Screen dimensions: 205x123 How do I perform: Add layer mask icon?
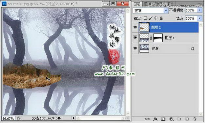tap(163, 119)
